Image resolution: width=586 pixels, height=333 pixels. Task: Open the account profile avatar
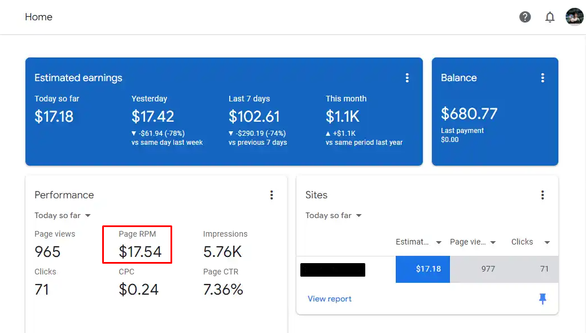pyautogui.click(x=574, y=17)
